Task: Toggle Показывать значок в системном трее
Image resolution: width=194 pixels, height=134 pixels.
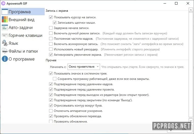Action: point(51,73)
